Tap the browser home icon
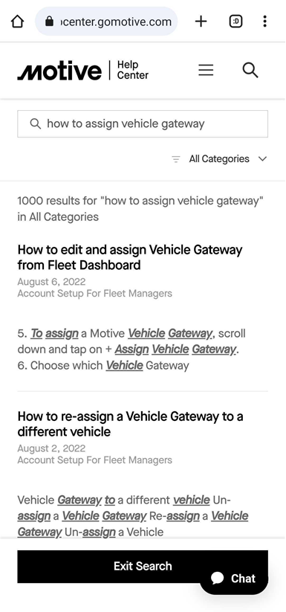Screen dimensions: 286x612 pos(18,22)
